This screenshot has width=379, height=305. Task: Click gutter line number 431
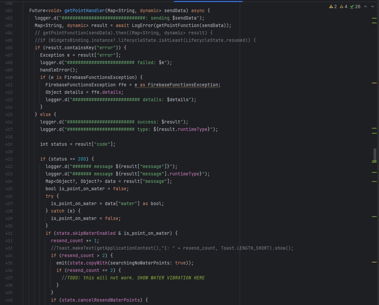click(x=9, y=233)
